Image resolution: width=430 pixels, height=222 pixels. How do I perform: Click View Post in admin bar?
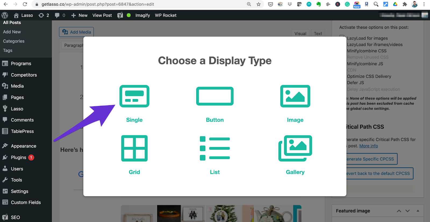click(x=102, y=15)
